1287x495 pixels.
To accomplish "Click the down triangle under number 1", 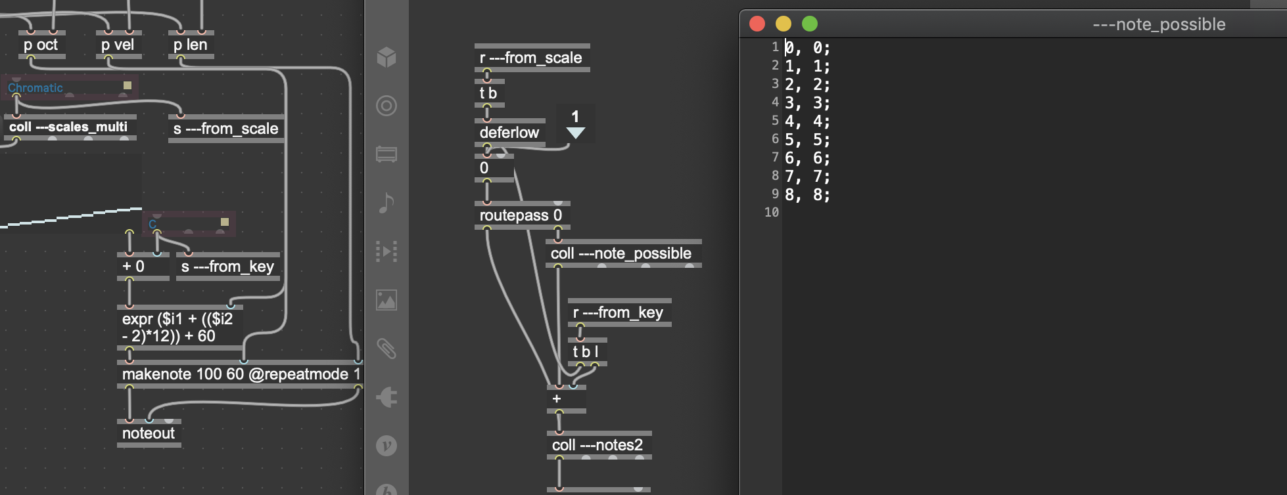I will [575, 133].
